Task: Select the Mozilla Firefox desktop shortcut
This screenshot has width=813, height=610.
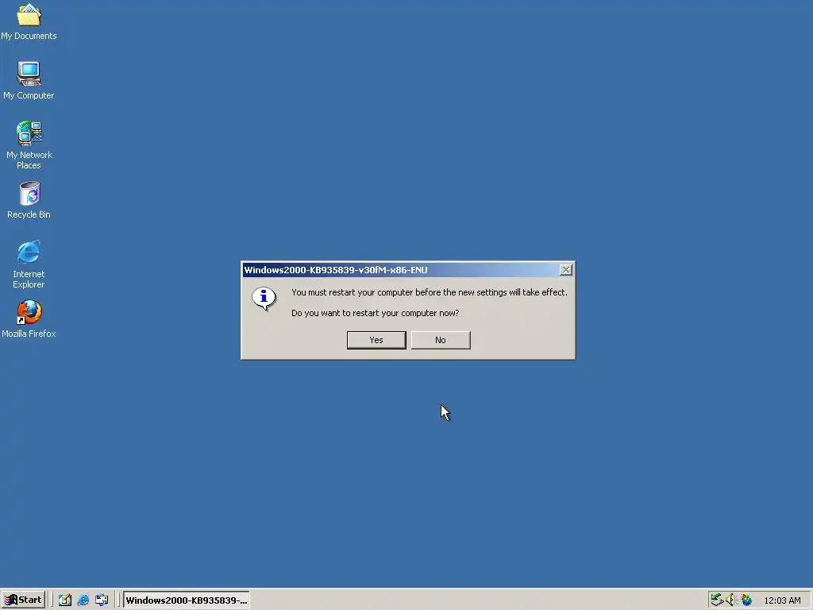Action: pos(29,319)
